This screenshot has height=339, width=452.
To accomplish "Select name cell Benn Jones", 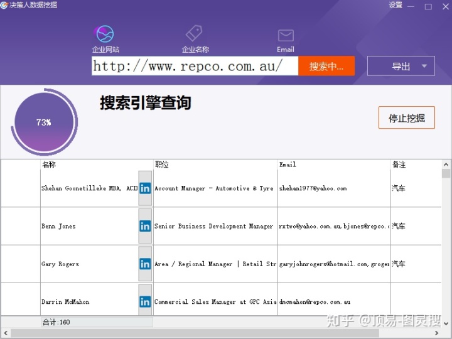I will click(x=89, y=226).
